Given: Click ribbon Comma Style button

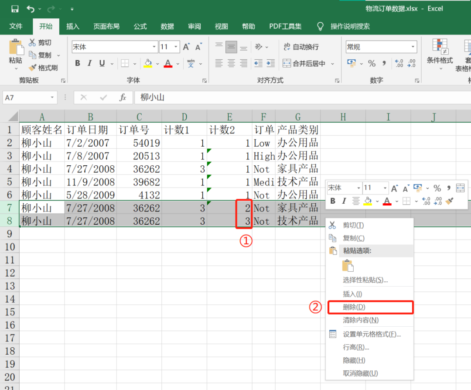Looking at the screenshot, I should (x=384, y=63).
